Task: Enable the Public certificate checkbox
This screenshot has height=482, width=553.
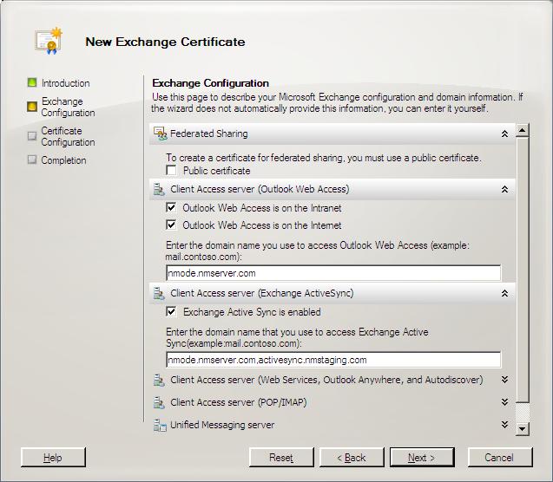Action: pyautogui.click(x=171, y=171)
